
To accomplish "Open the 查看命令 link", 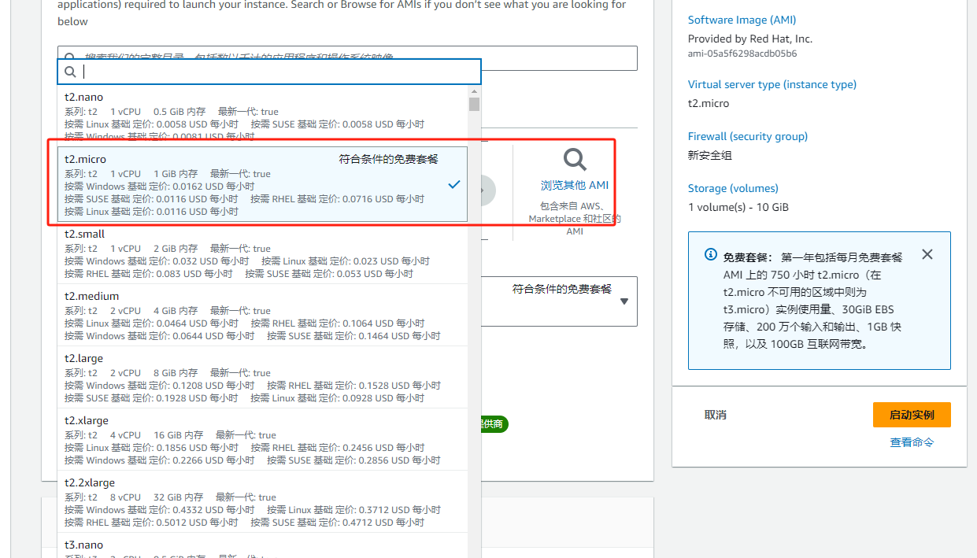I will click(912, 442).
